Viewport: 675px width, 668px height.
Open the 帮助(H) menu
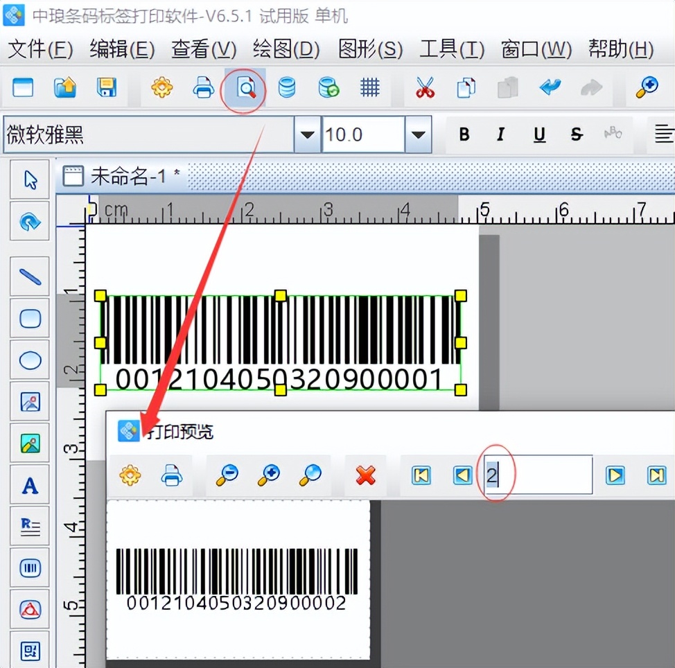pos(621,49)
